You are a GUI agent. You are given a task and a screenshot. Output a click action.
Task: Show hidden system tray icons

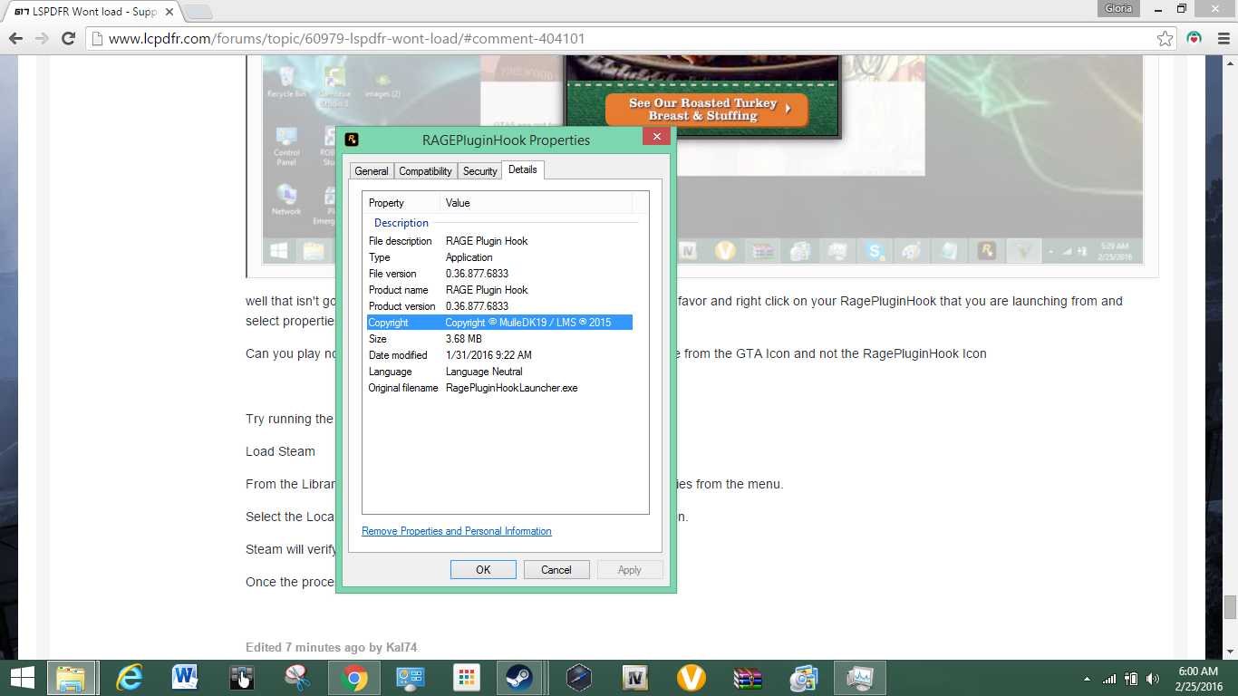[x=1087, y=679]
